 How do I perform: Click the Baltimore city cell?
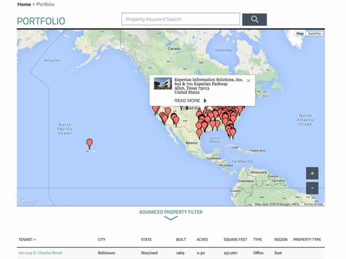(106, 253)
